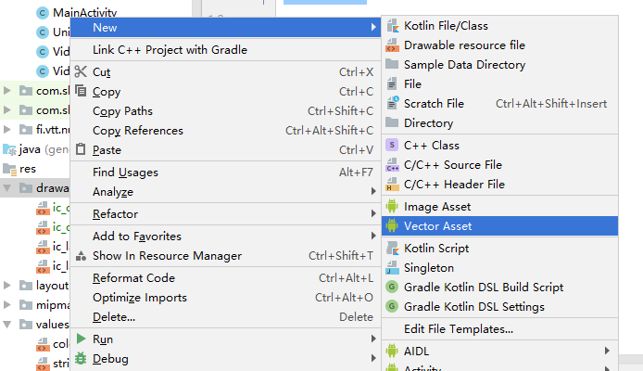Select Copy Paths menu item
The image size is (643, 371).
click(225, 110)
